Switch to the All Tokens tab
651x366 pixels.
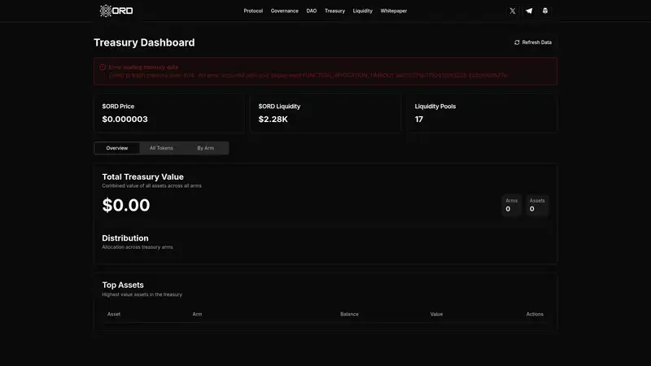161,148
